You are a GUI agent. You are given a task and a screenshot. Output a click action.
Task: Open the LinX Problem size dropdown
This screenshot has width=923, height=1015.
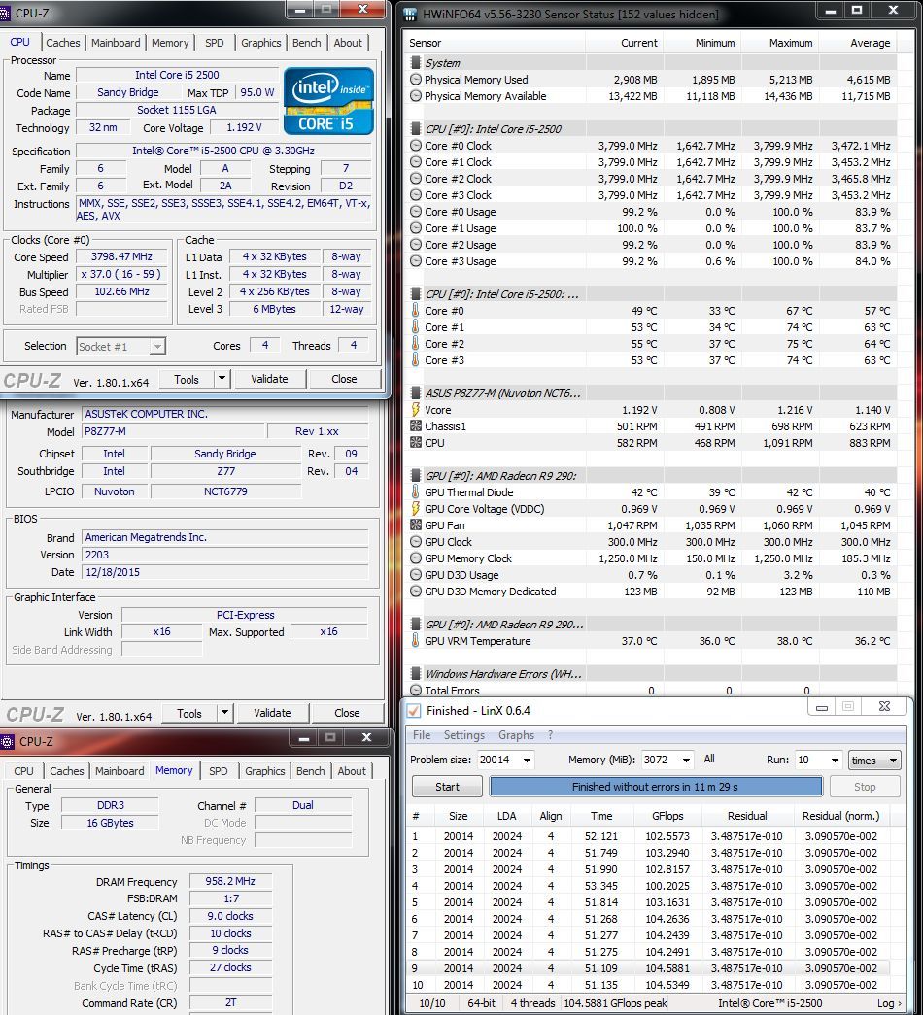click(x=528, y=760)
